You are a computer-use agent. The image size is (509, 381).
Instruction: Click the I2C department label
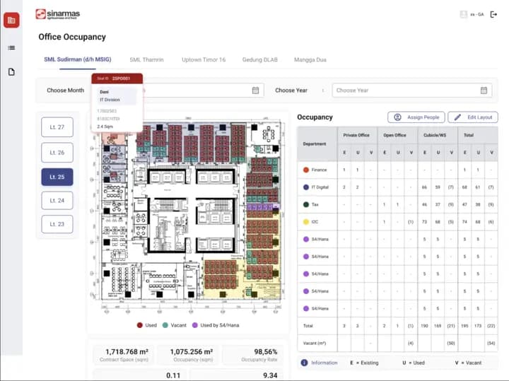pos(315,222)
